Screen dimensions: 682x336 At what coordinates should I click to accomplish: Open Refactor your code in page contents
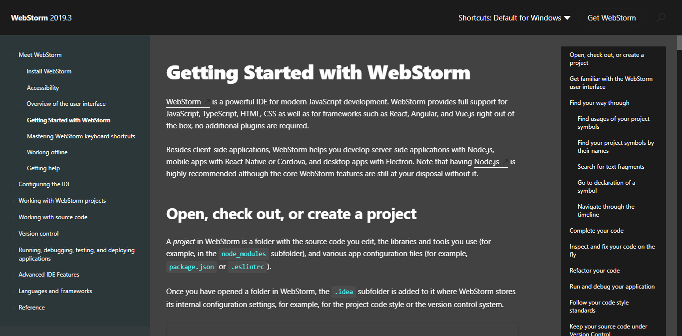pyautogui.click(x=594, y=270)
